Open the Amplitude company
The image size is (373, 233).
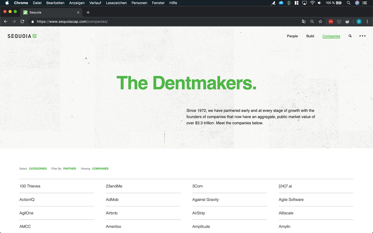click(x=201, y=226)
